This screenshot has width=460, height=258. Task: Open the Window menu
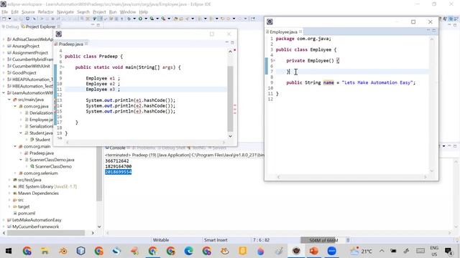click(x=128, y=12)
